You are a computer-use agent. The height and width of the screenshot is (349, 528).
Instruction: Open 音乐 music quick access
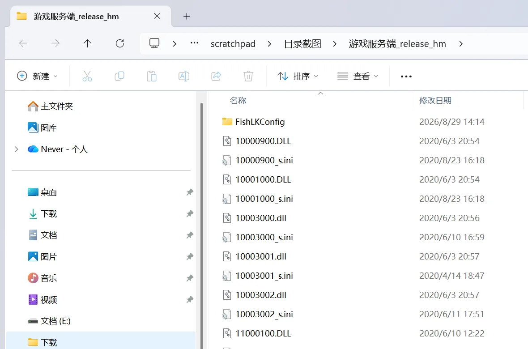(x=43, y=278)
